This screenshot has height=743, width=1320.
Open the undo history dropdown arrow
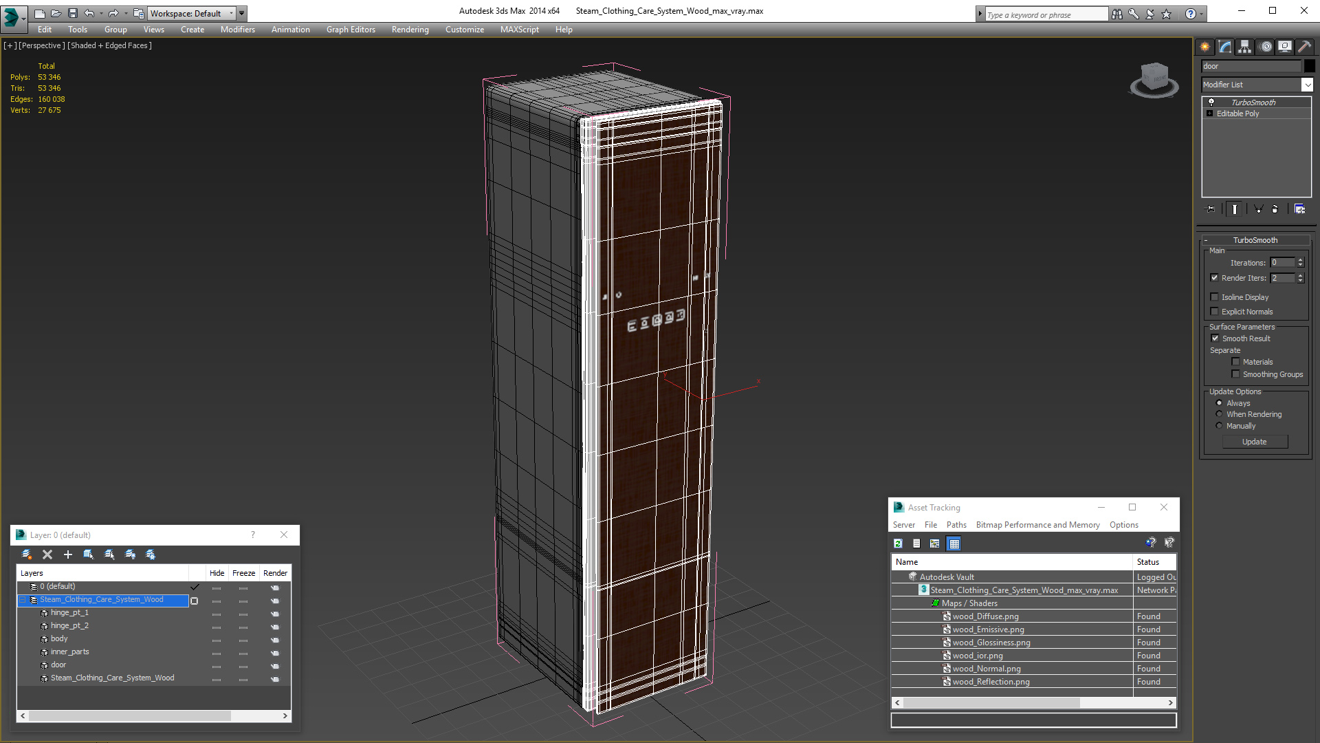101,13
